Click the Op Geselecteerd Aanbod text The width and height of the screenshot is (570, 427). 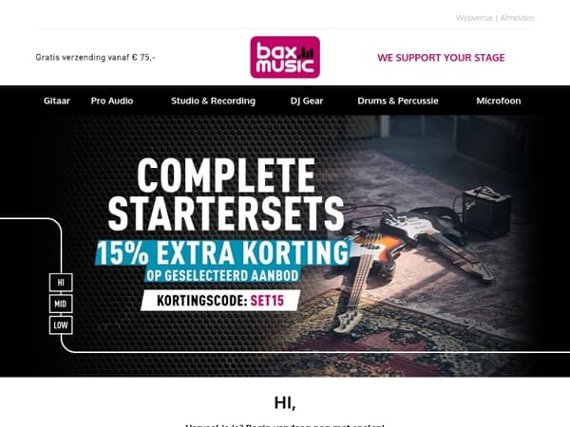222,275
